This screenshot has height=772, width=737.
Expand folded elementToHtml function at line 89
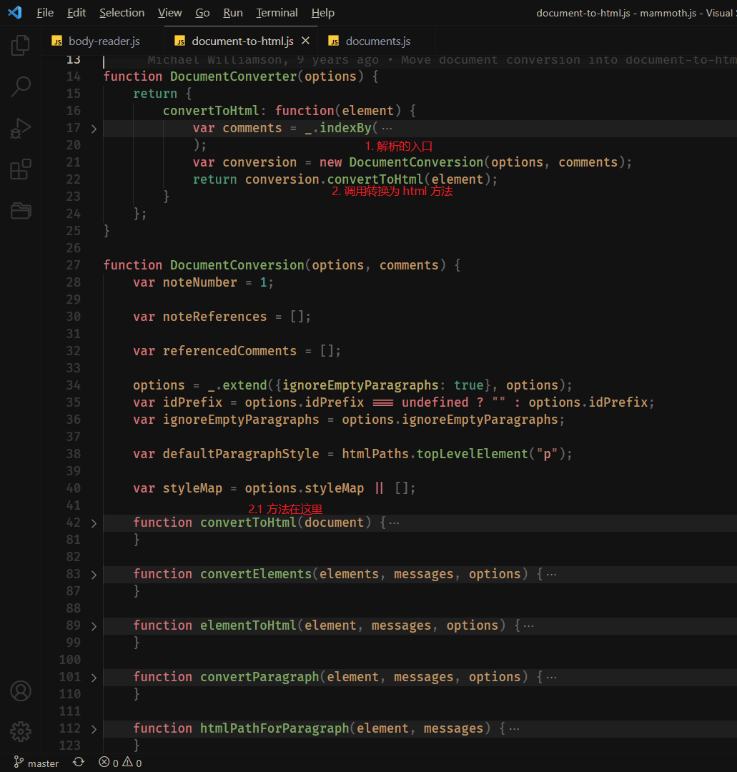click(94, 626)
